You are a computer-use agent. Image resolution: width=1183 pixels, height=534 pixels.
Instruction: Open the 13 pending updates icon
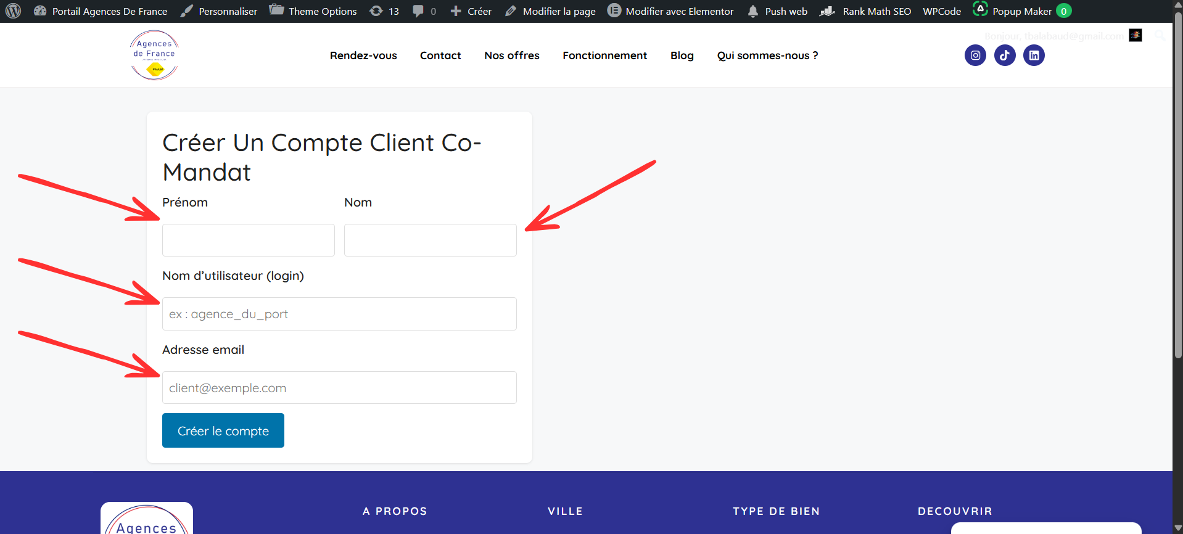[376, 11]
